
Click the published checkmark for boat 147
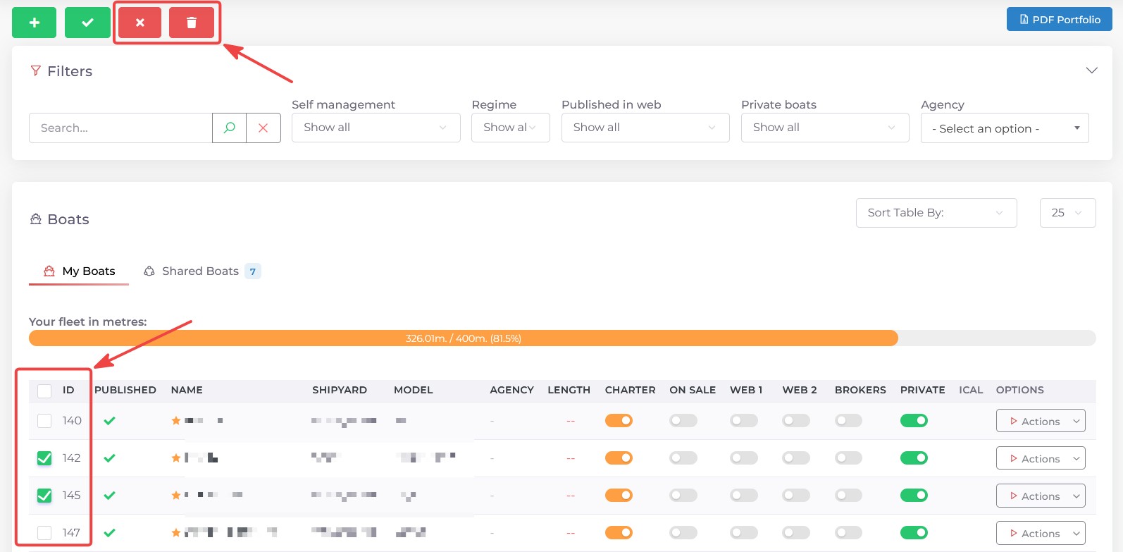(x=109, y=533)
